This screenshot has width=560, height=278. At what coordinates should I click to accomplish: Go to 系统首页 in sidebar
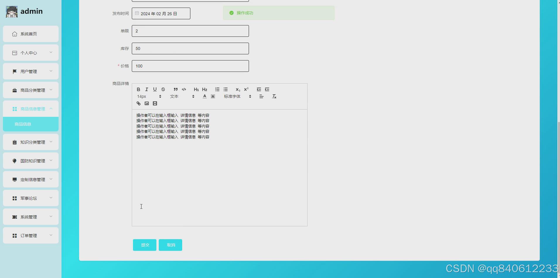31,34
